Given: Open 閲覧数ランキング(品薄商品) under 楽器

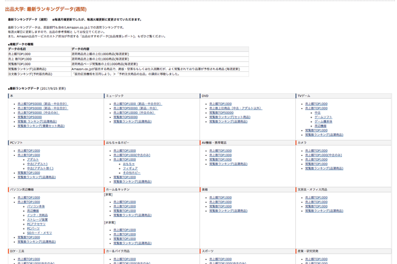Looking at the screenshot, I should [x=228, y=211].
